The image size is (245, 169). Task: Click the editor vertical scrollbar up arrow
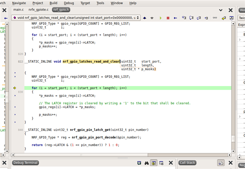click(x=233, y=24)
